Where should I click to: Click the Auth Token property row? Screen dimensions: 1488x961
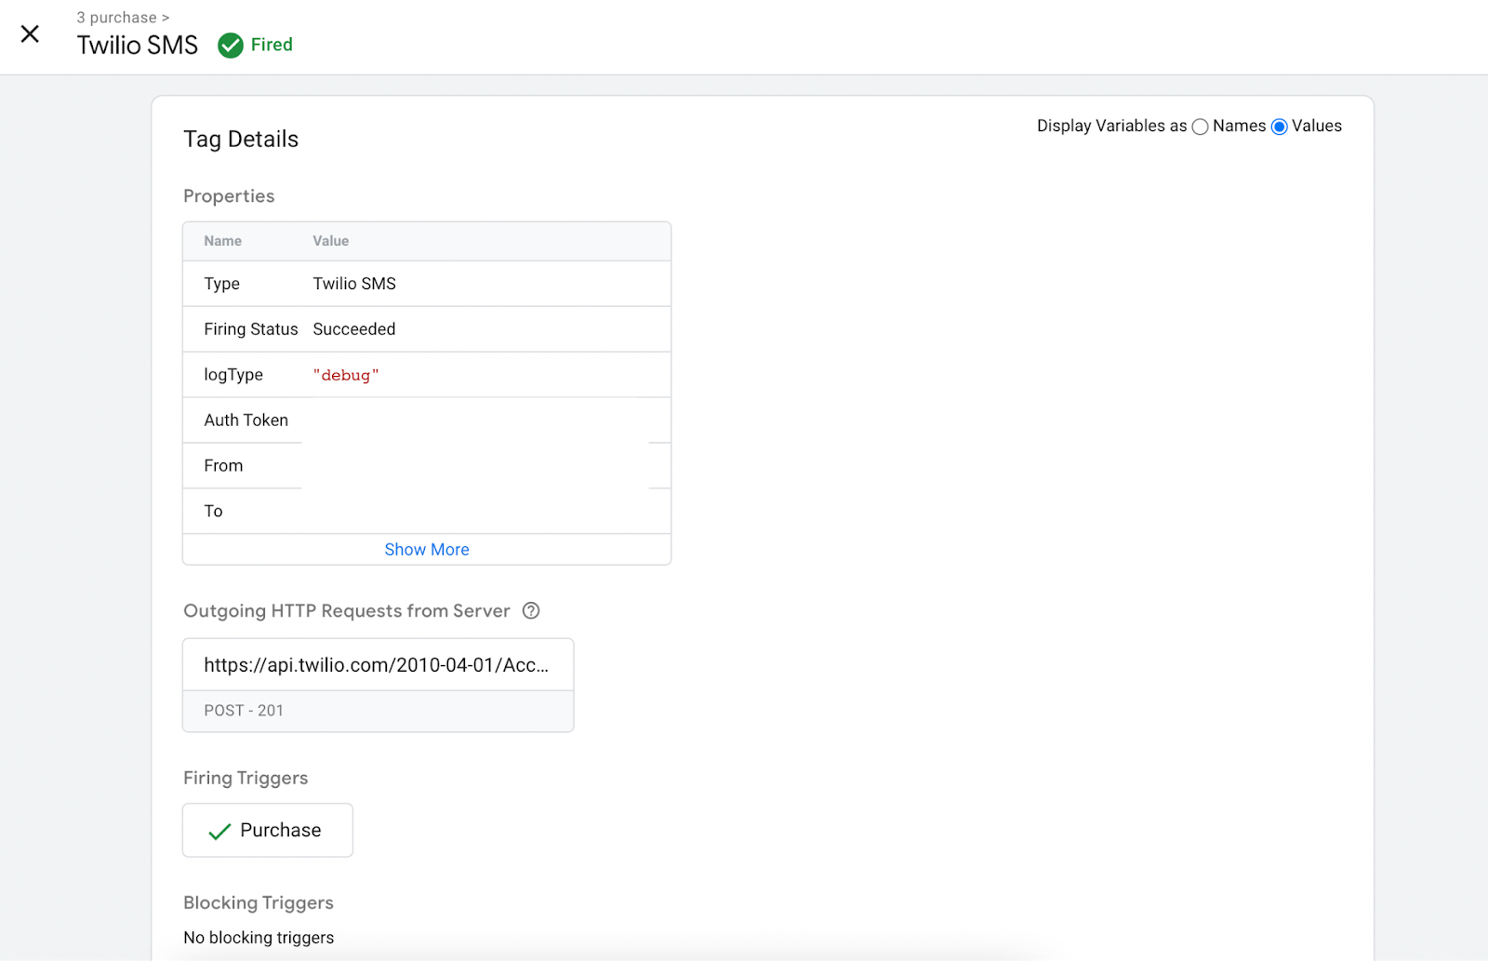point(427,420)
